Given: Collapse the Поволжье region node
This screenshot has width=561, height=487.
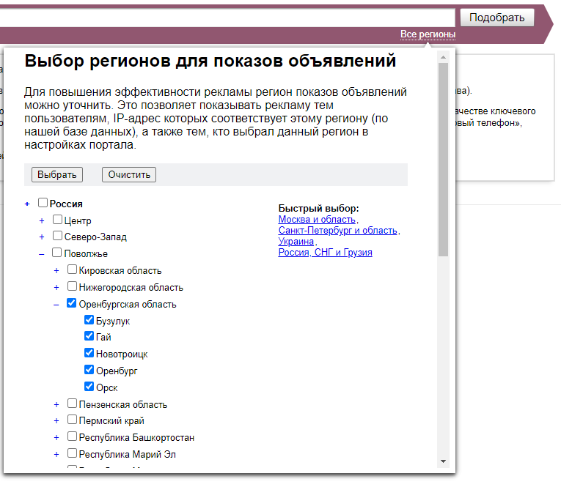Looking at the screenshot, I should (42, 253).
